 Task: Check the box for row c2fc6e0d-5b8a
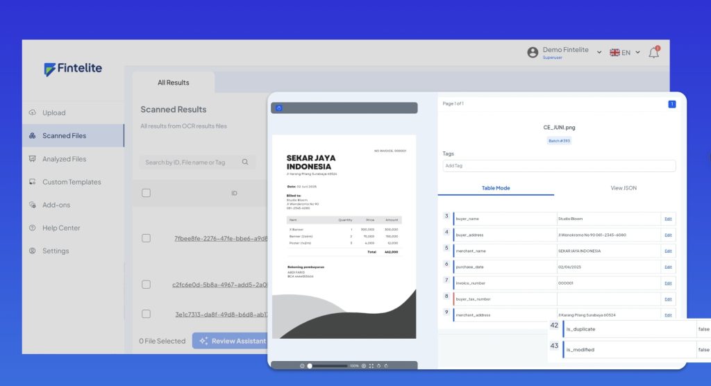coord(146,284)
